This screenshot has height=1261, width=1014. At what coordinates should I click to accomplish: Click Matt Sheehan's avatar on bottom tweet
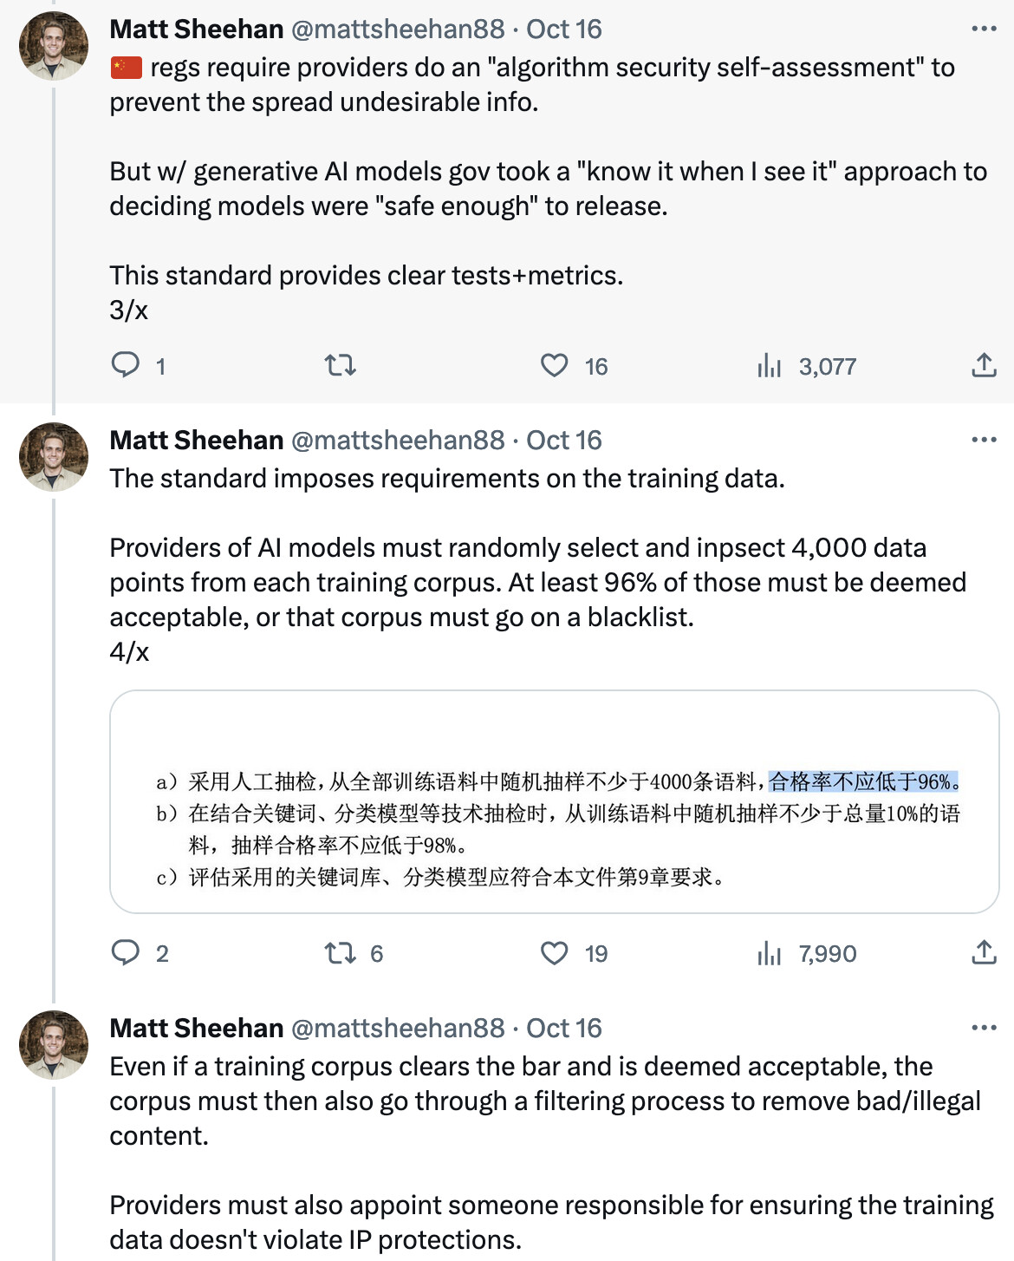pos(54,1045)
